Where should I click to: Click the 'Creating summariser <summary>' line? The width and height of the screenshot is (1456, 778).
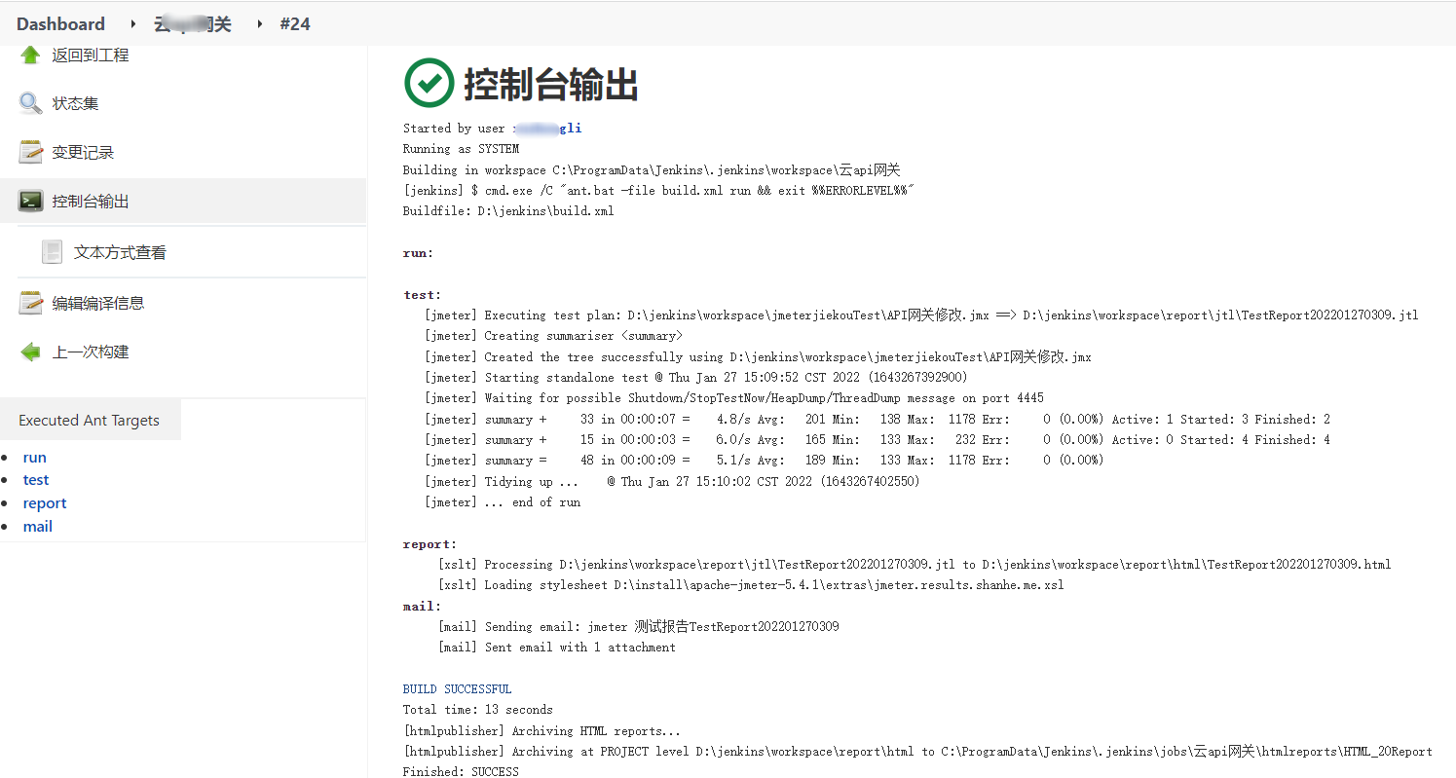553,335
